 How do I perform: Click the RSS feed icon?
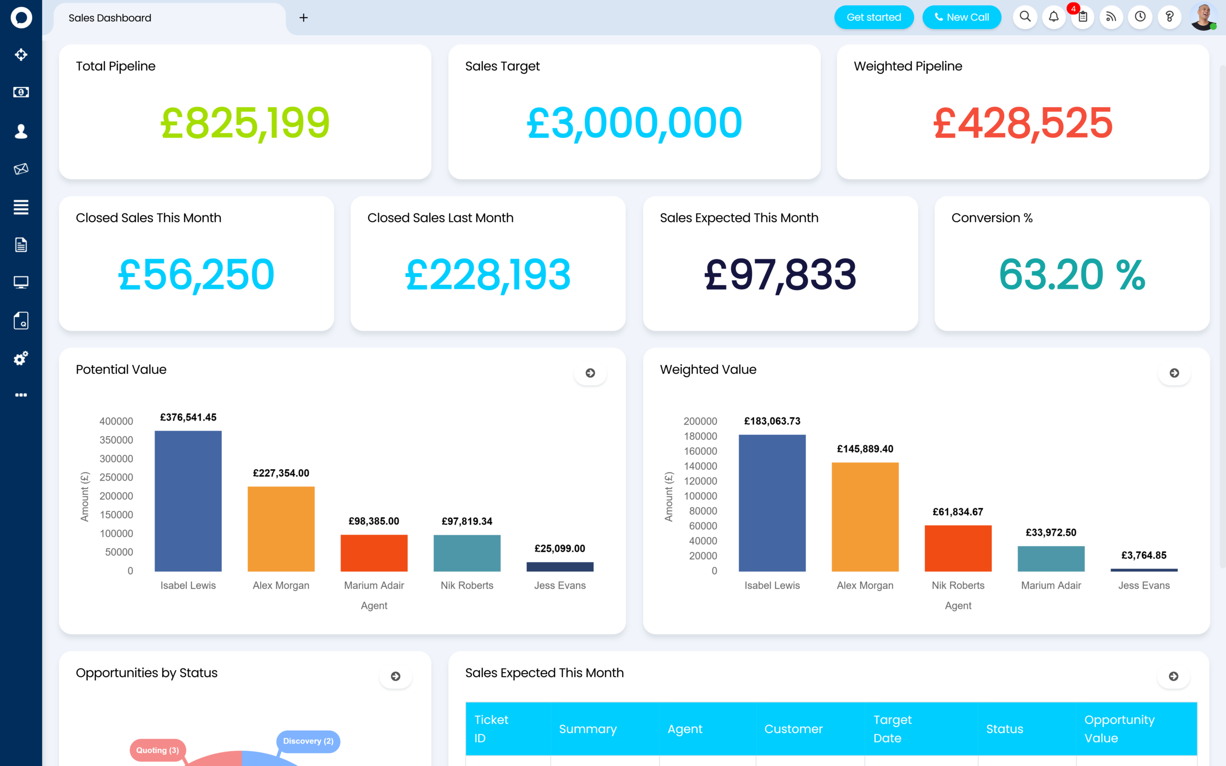(1111, 17)
